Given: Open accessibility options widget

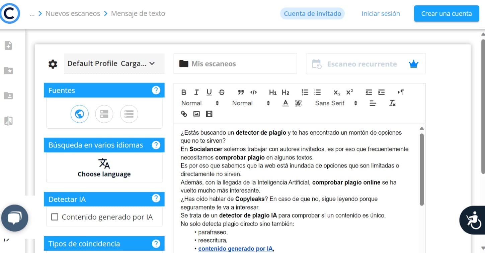Looking at the screenshot, I should pyautogui.click(x=473, y=220).
